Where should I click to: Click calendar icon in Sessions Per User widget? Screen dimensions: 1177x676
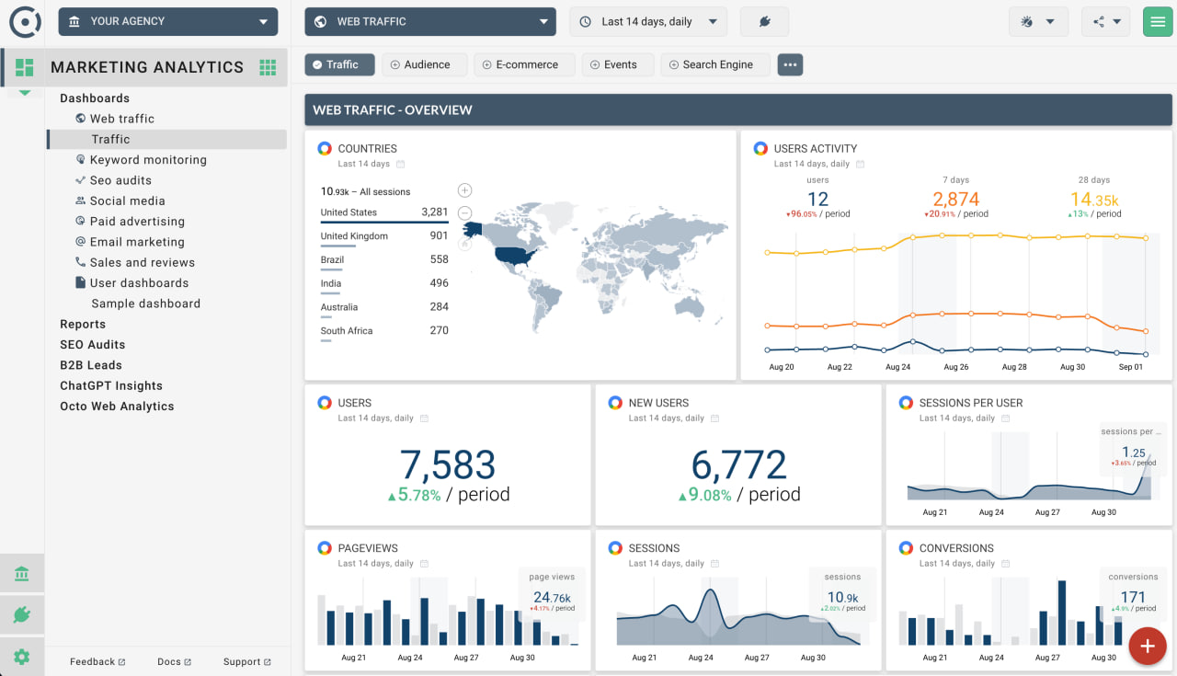(1005, 418)
